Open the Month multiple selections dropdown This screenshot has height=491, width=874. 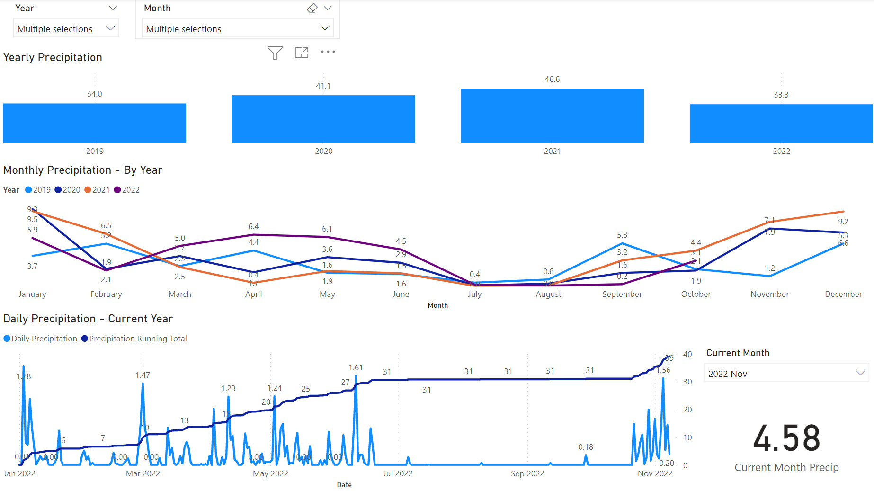[x=237, y=29]
